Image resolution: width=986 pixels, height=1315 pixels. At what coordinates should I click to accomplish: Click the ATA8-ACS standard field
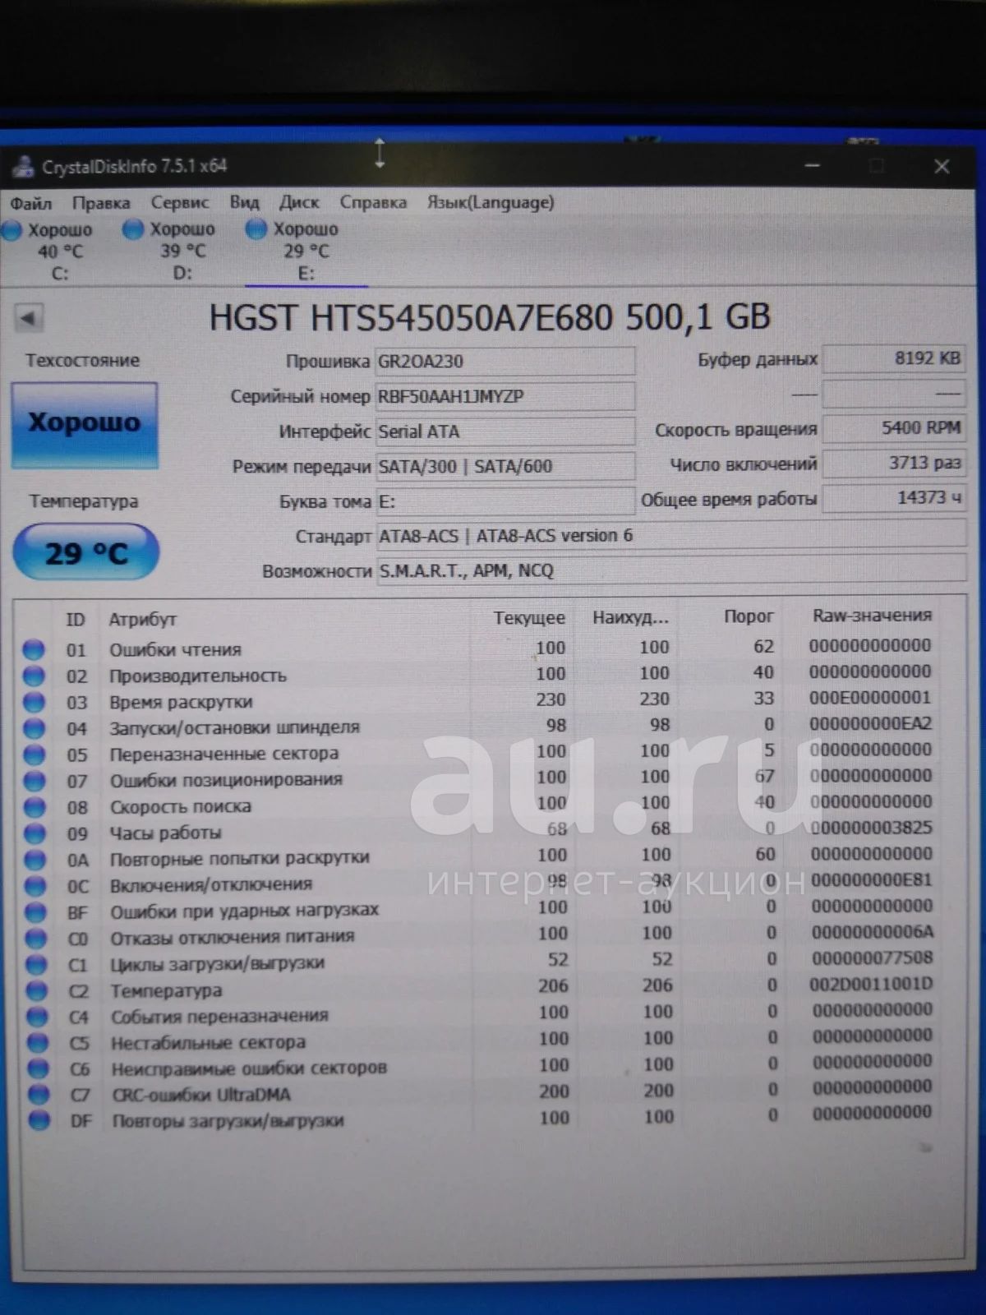[x=670, y=536]
